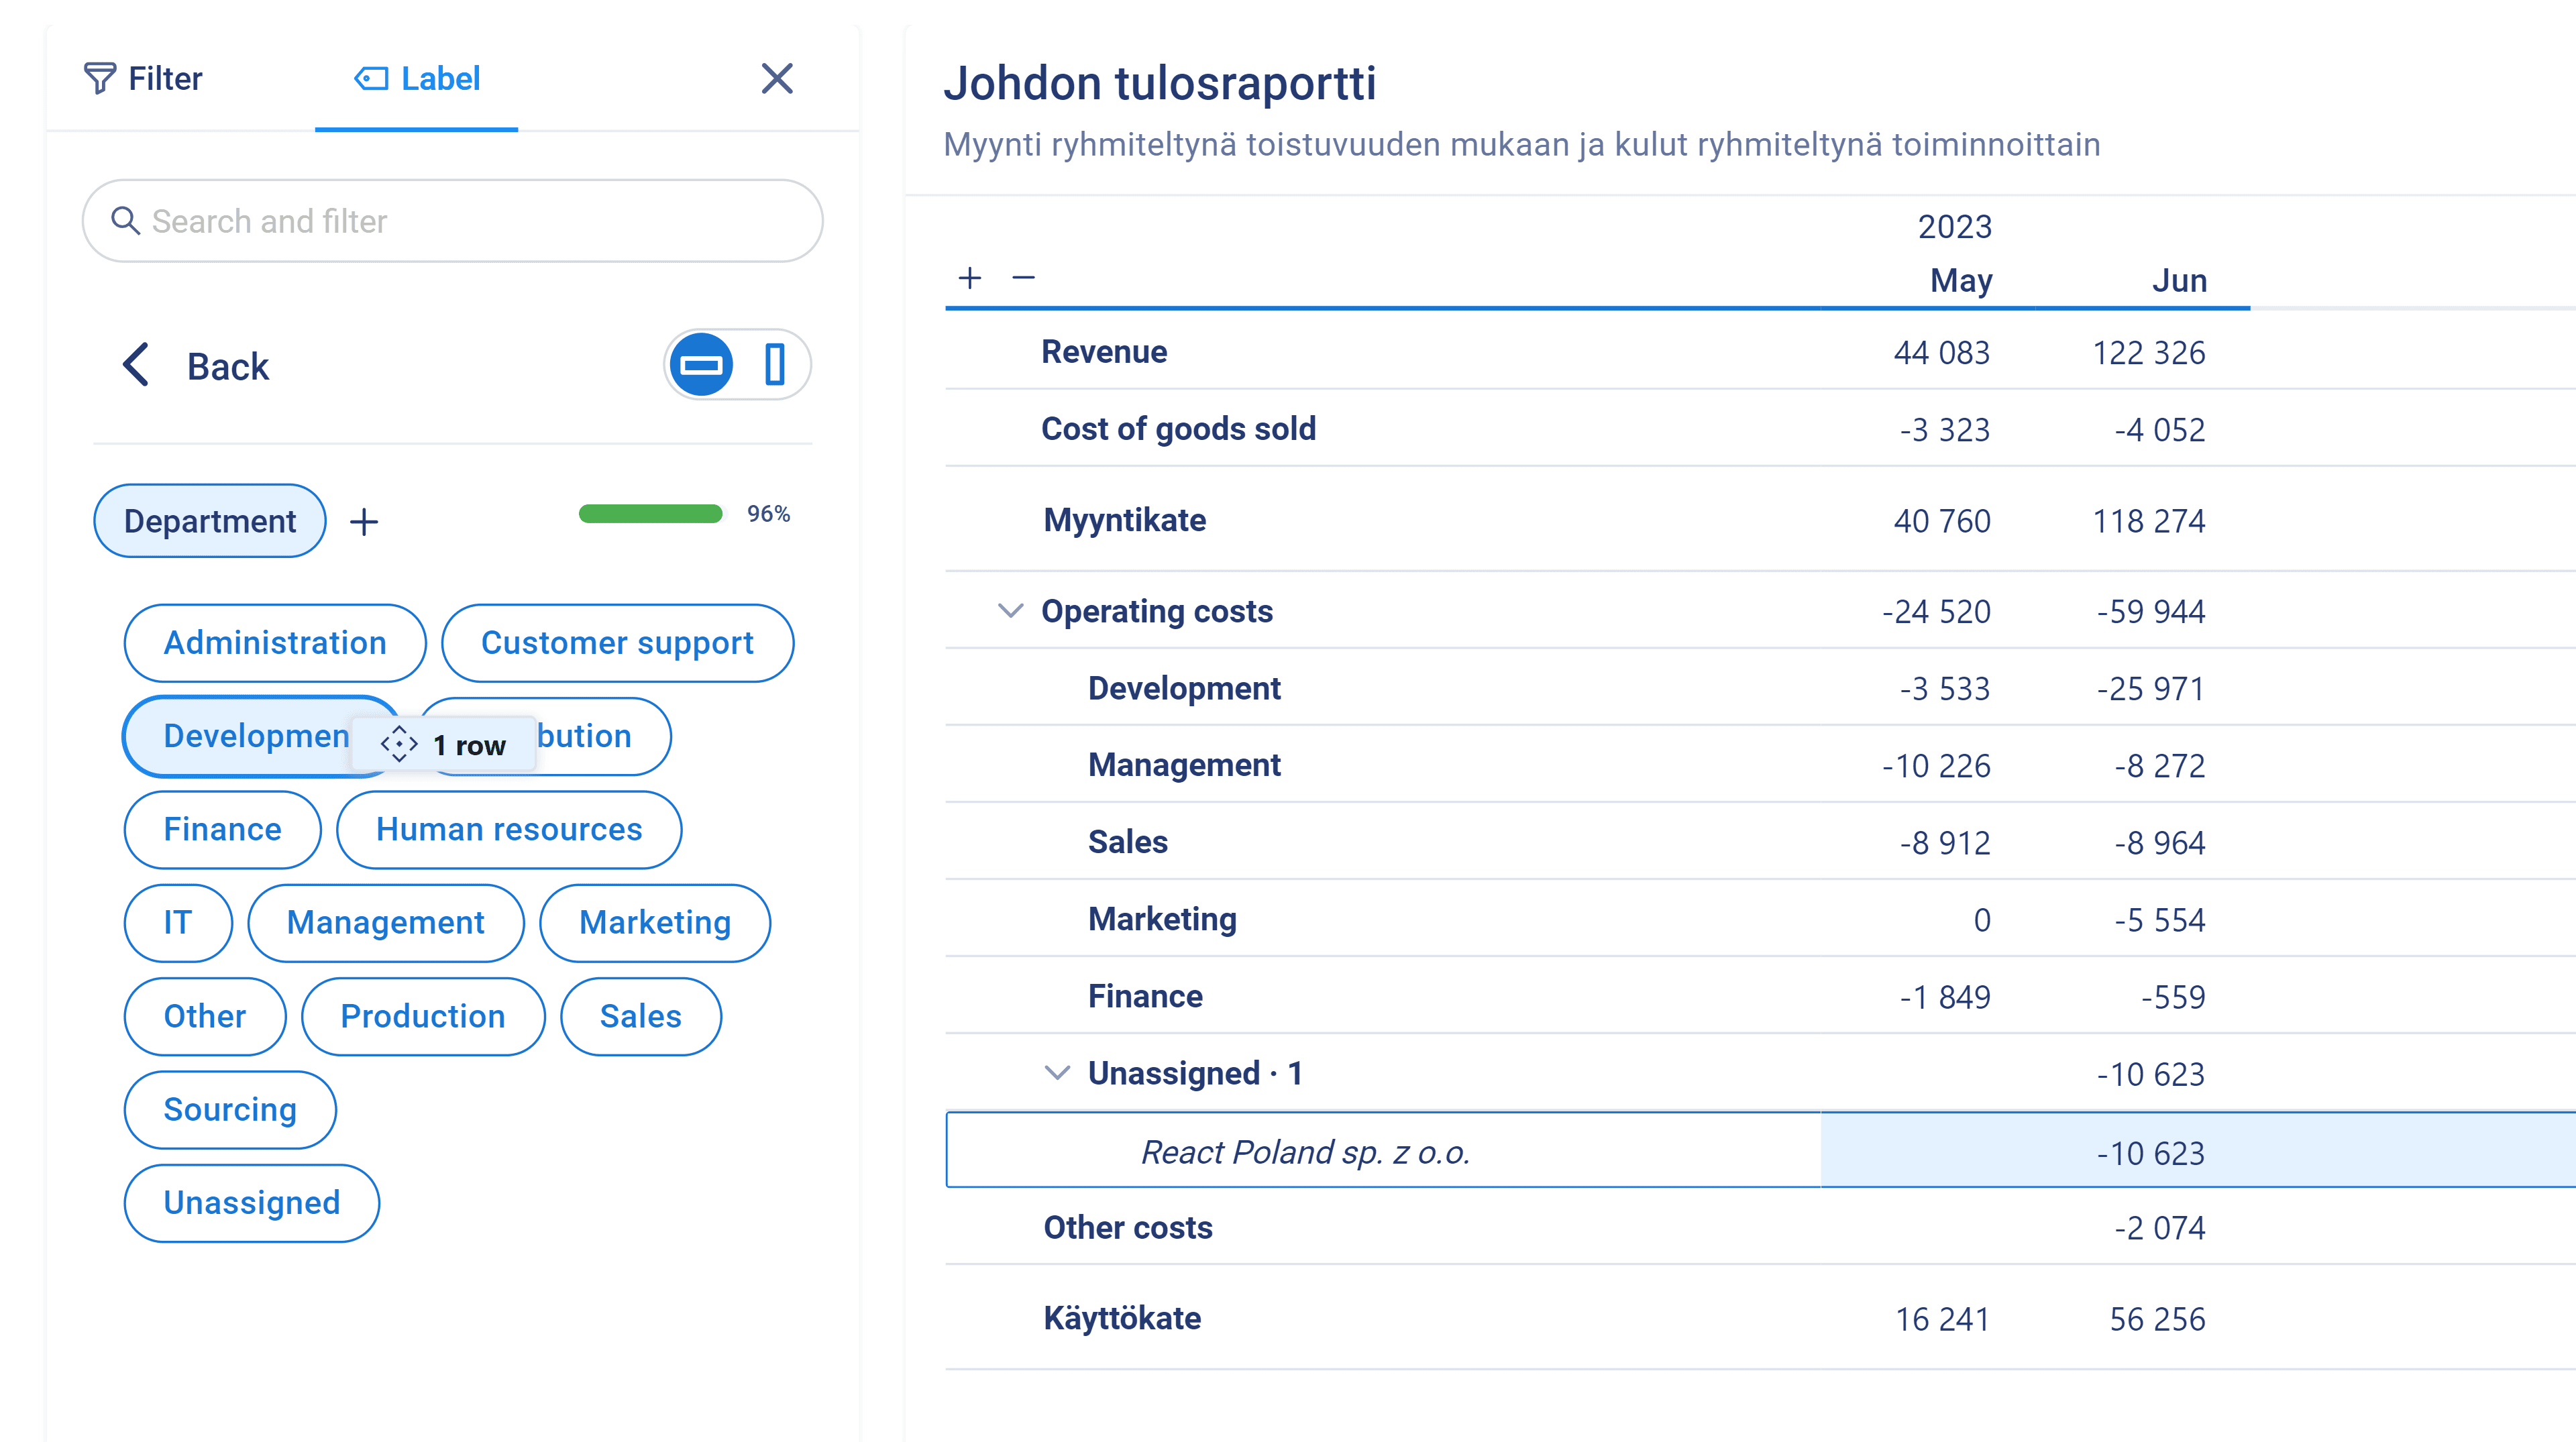The height and width of the screenshot is (1442, 2576).
Task: Close the filter panel
Action: tap(777, 78)
